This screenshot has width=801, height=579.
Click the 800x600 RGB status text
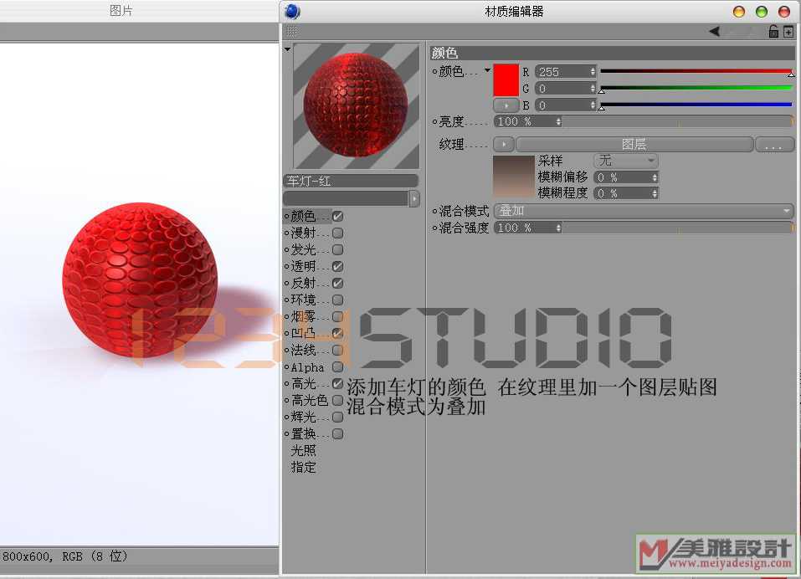[x=64, y=556]
